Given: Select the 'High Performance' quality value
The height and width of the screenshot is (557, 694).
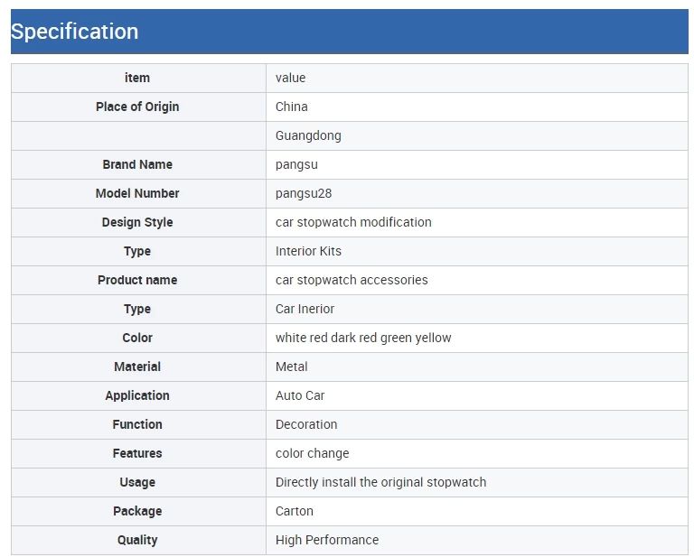Looking at the screenshot, I should pos(326,540).
